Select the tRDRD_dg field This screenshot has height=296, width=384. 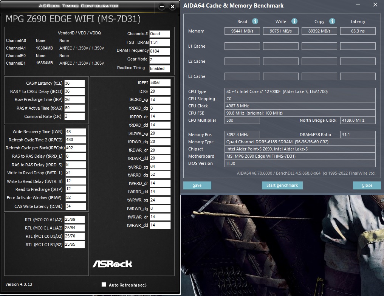pos(160,108)
